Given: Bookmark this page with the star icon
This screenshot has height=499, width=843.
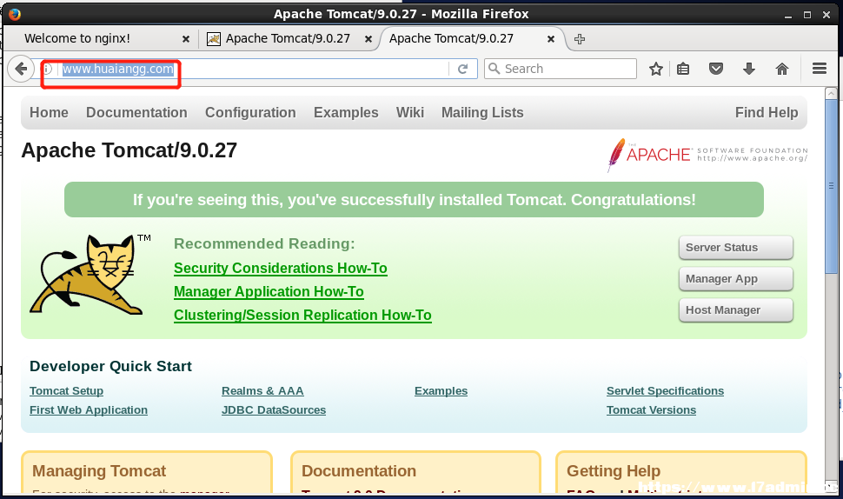Looking at the screenshot, I should point(655,69).
